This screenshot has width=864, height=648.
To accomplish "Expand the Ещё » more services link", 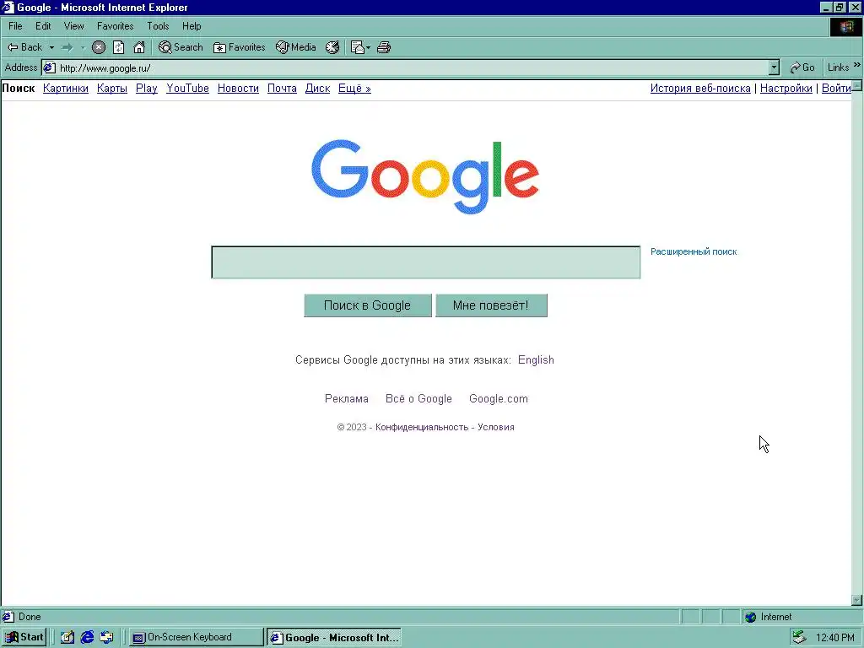I will pos(354,88).
